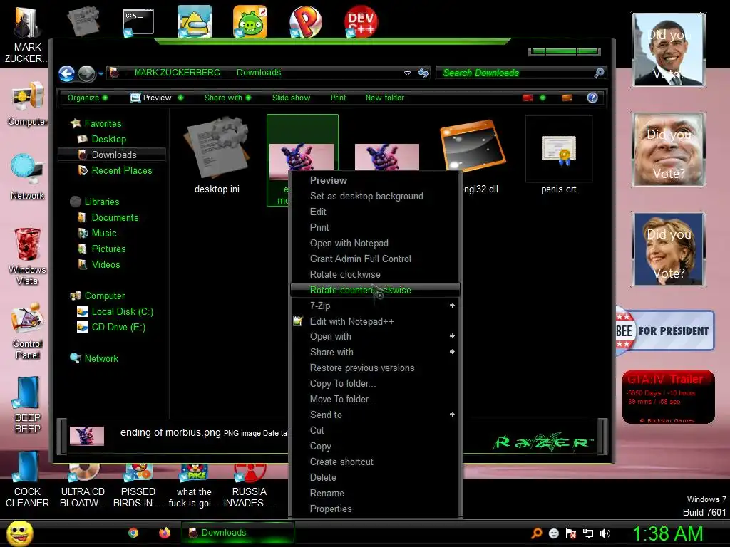
Task: Click the Windows Vista recycle bin icon
Action: tap(27, 256)
